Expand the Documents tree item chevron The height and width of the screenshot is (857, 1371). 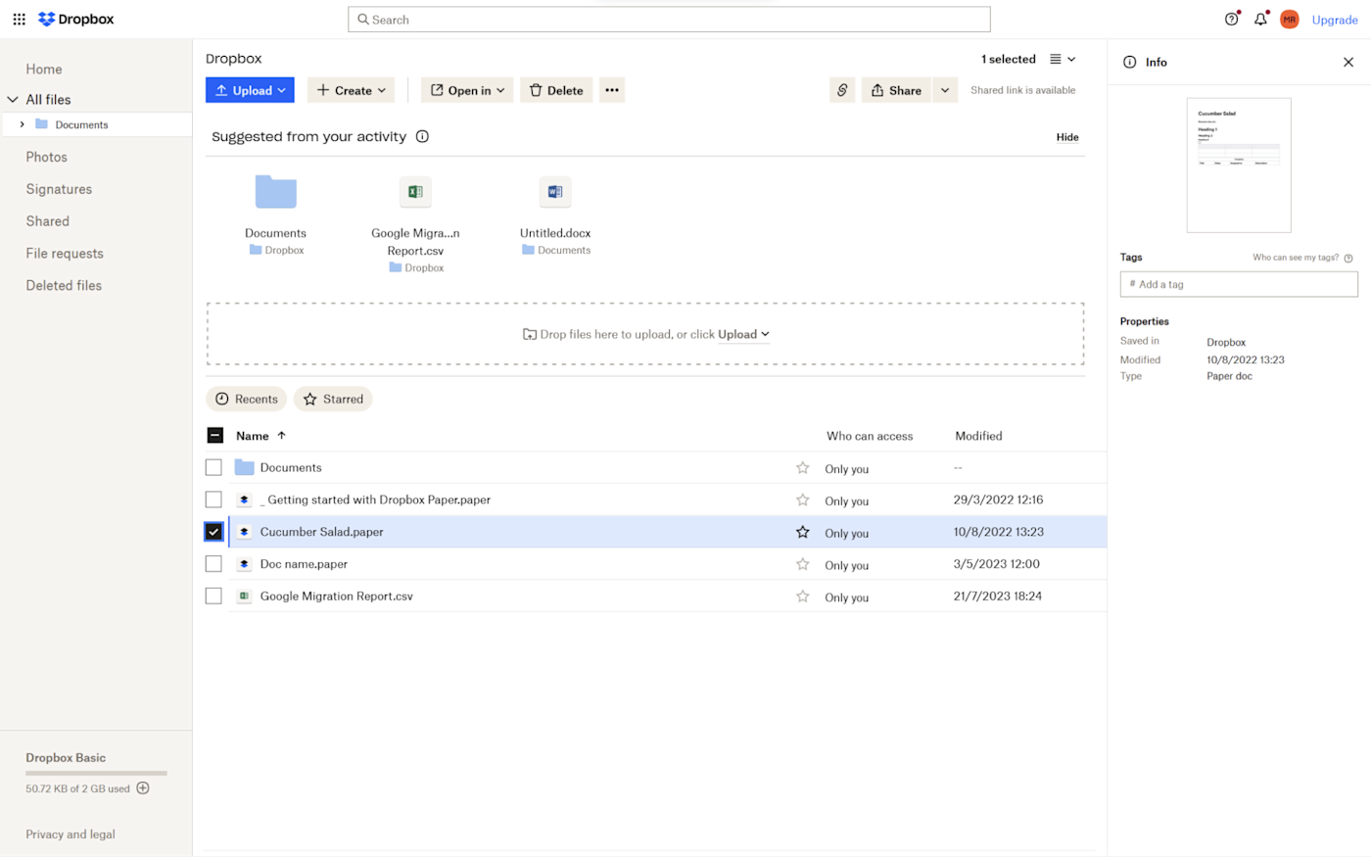(22, 124)
